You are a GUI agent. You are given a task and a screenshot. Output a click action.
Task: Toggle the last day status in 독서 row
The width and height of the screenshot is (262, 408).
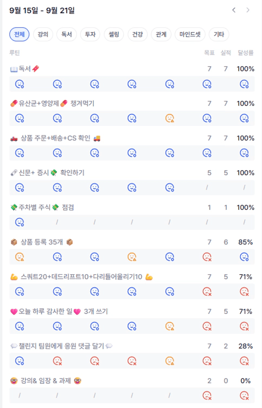click(x=244, y=84)
